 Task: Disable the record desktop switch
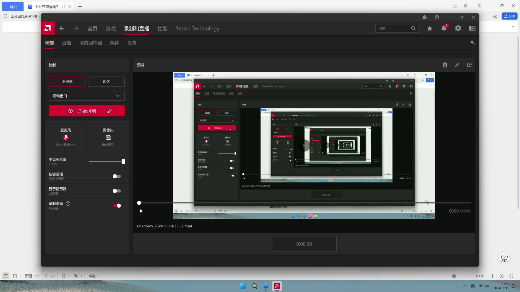[117, 206]
